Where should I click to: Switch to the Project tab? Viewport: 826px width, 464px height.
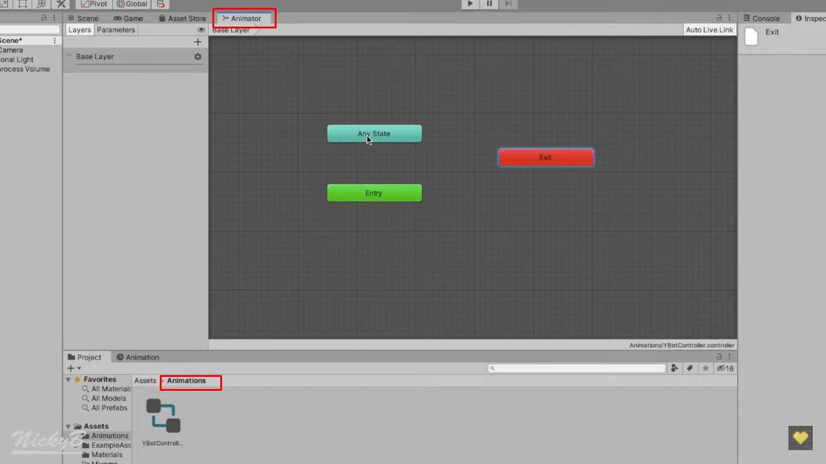[x=85, y=357]
